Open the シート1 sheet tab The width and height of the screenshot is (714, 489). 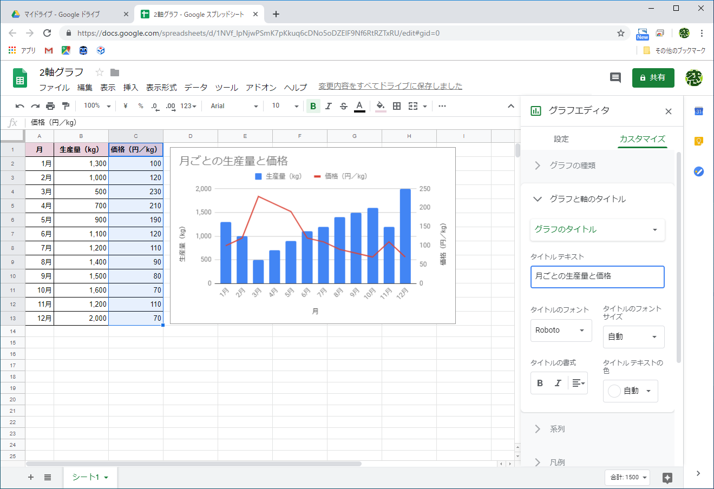[90, 477]
